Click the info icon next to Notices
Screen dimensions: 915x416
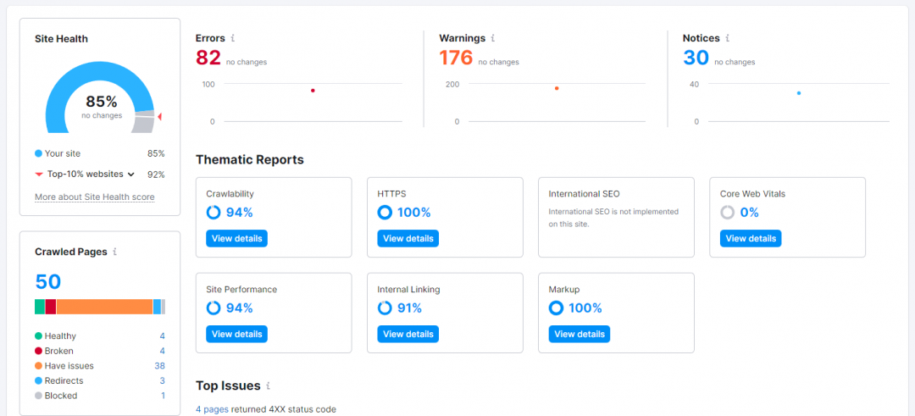pyautogui.click(x=728, y=38)
